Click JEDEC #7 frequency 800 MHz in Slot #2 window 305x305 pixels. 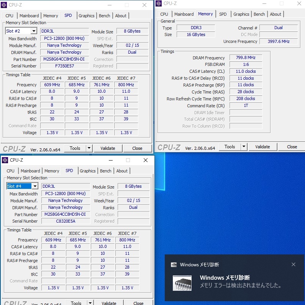click(126, 85)
